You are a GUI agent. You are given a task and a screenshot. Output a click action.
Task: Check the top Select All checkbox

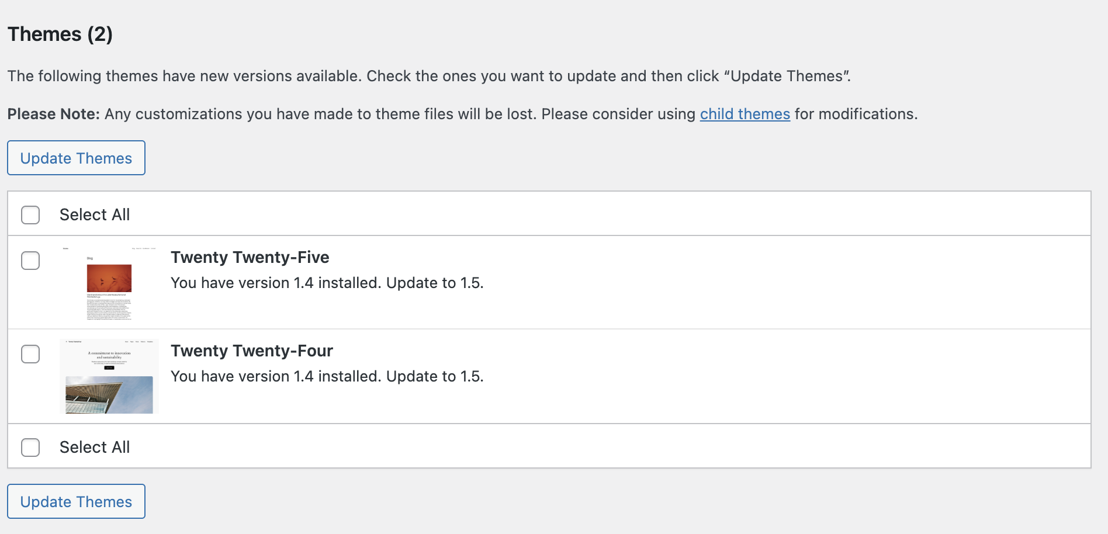(x=30, y=215)
